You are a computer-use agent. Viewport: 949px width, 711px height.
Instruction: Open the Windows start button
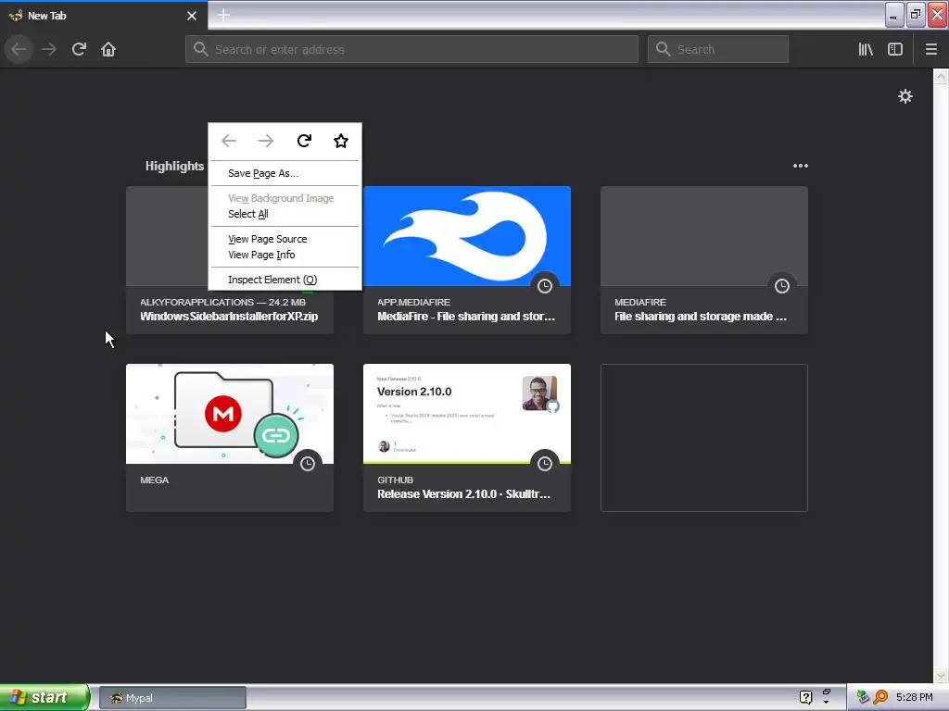[44, 697]
